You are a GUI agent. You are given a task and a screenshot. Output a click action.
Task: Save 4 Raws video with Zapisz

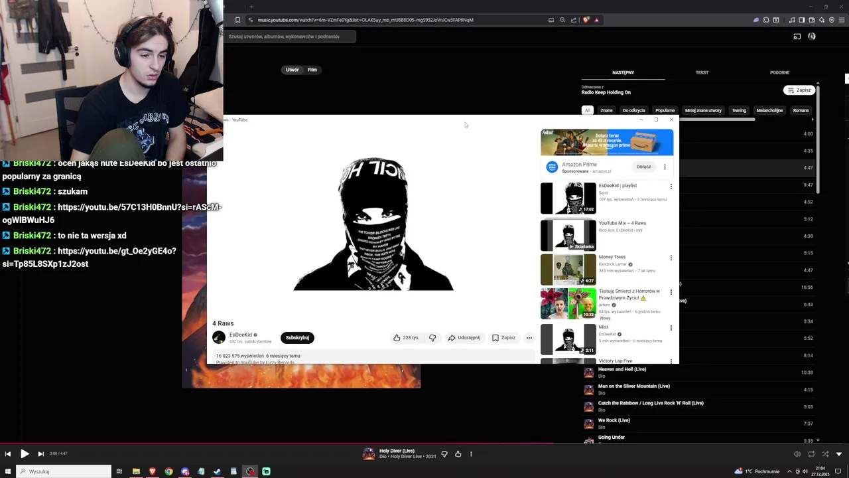(x=504, y=338)
